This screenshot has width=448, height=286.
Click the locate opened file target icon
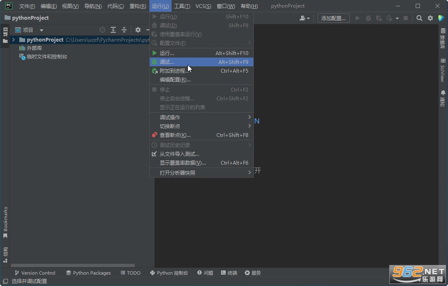click(x=102, y=30)
